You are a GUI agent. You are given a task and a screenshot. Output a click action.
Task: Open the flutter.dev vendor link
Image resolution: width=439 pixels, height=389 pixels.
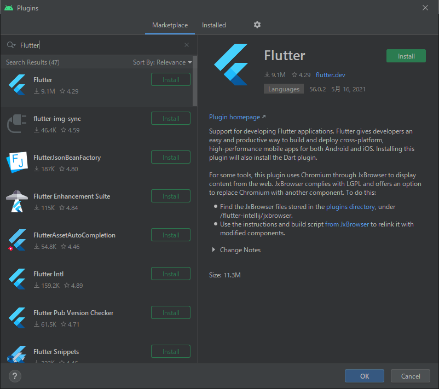[331, 75]
